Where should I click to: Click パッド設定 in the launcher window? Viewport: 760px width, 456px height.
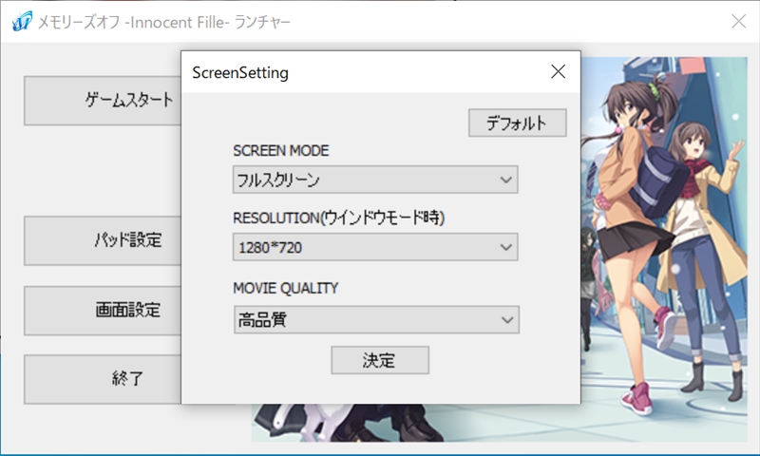point(103,241)
